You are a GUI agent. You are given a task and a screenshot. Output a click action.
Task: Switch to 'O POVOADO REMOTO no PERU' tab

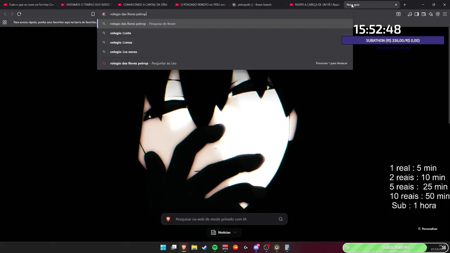click(x=200, y=5)
